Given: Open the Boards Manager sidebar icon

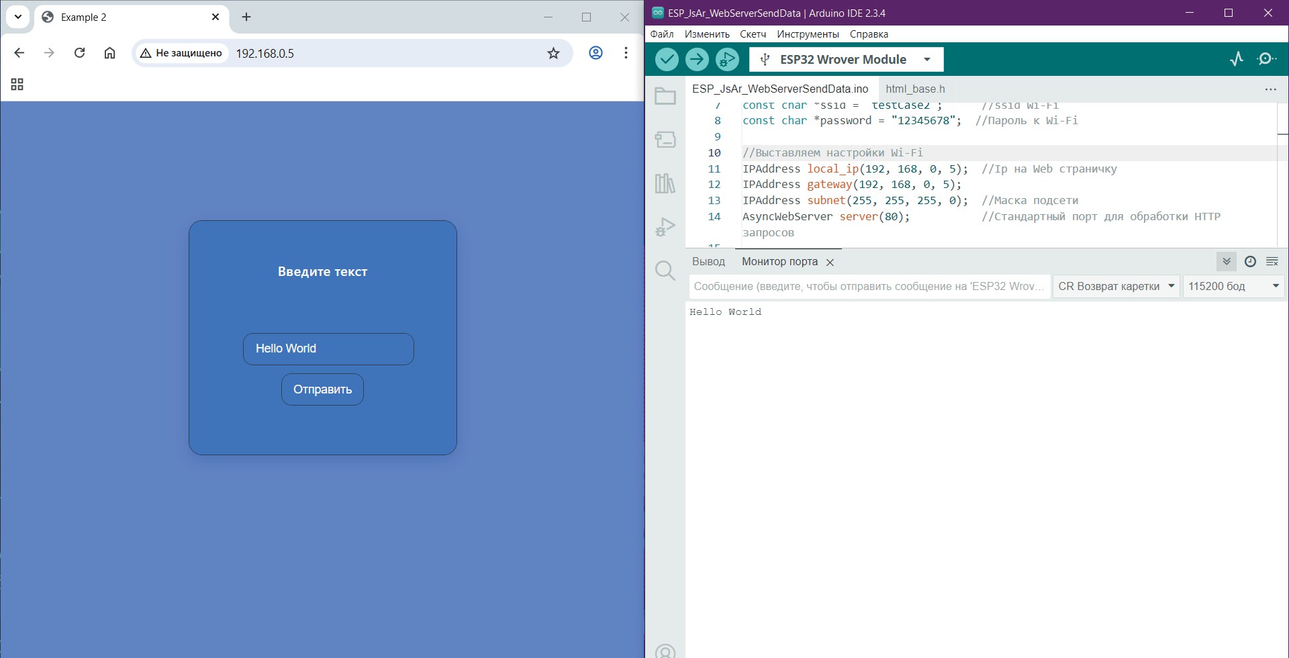Looking at the screenshot, I should point(665,140).
